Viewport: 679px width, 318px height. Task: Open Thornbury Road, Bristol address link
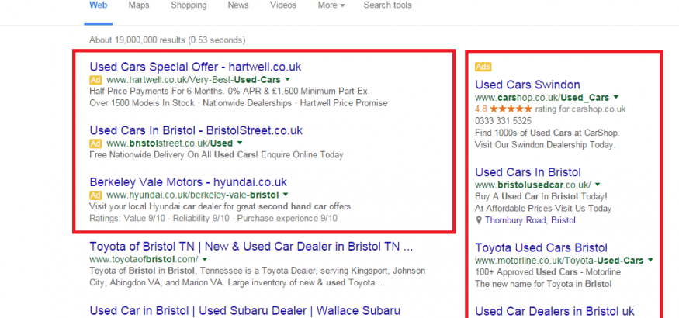coord(530,220)
